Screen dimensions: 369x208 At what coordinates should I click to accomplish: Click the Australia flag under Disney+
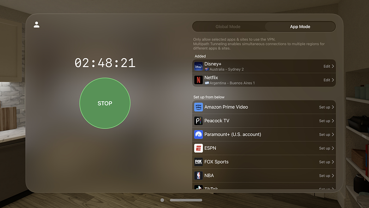207,69
